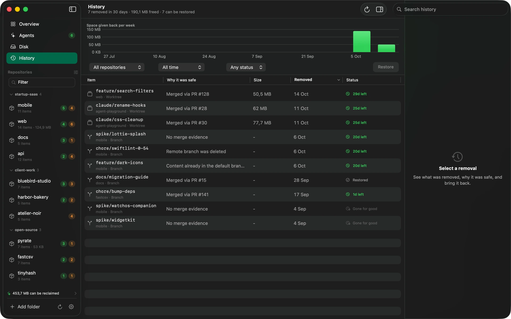The image size is (511, 319).
Task: Open the repositories filter options icon
Action: pos(76,72)
